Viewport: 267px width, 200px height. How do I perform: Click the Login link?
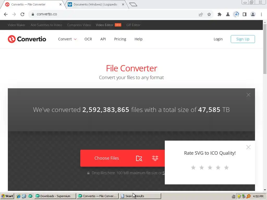218,39
